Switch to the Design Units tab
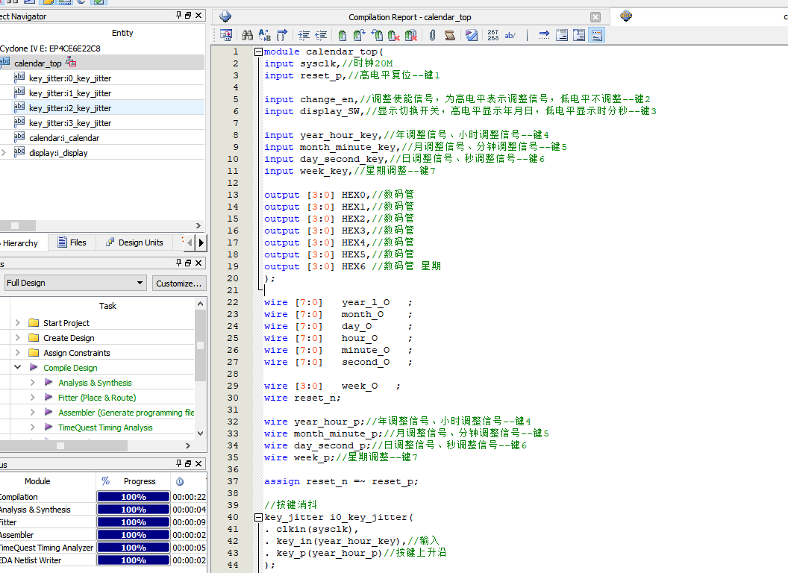Screen dimensions: 788x573 134,242
